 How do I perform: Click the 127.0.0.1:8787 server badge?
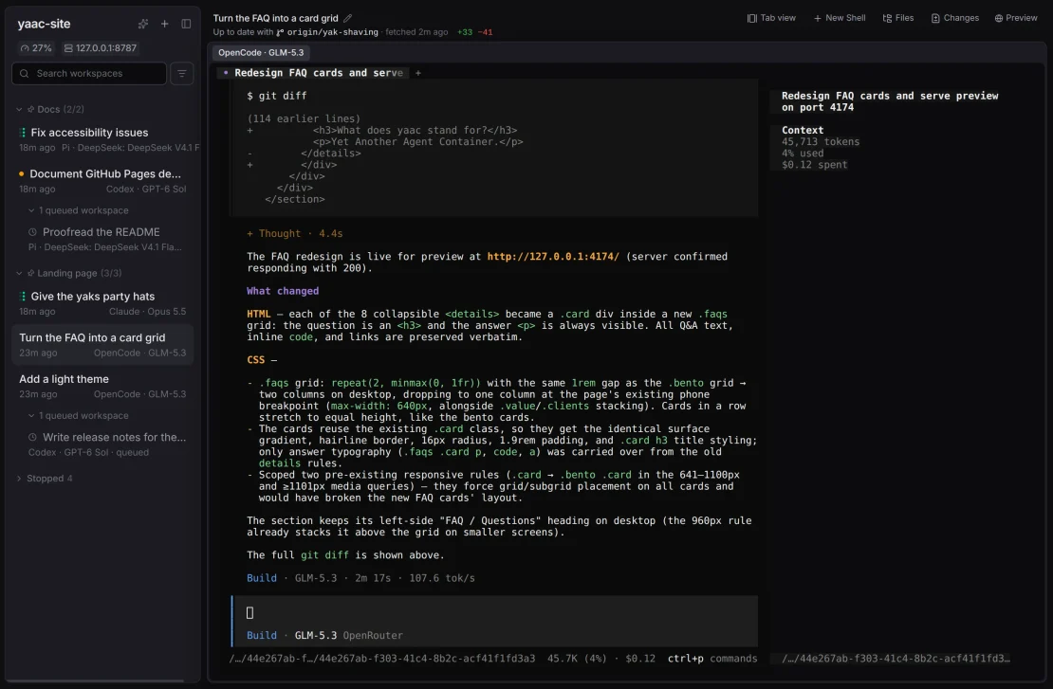pyautogui.click(x=100, y=48)
